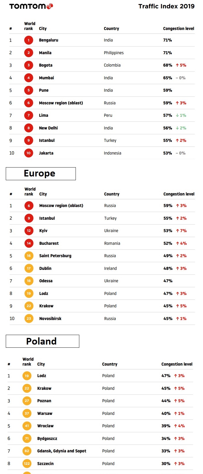Click the city name Bucharest

point(49,243)
